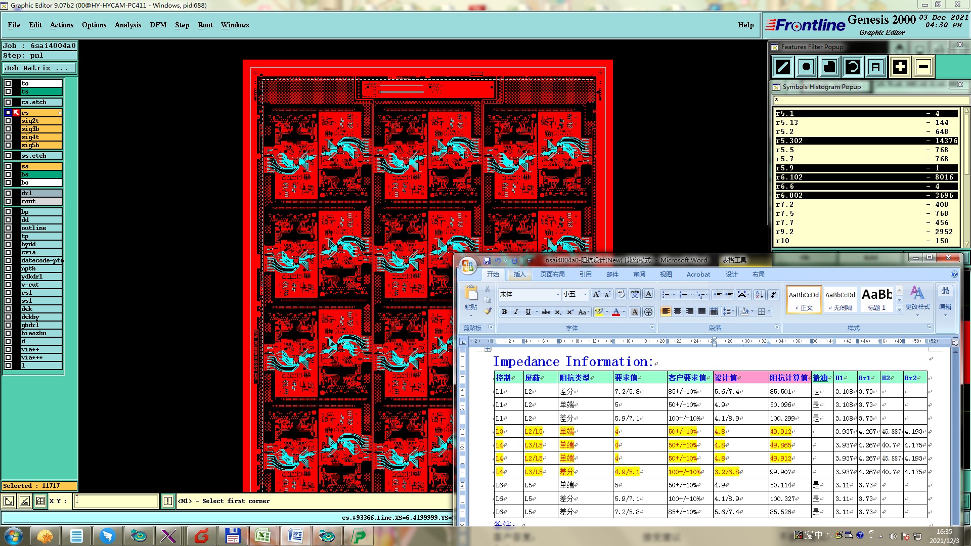Open the DFM menu
Screen dimensions: 971x546
pos(158,25)
